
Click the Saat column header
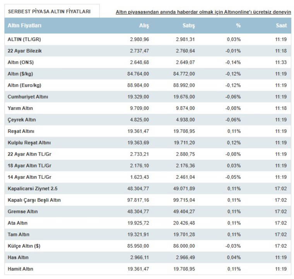point(281,26)
